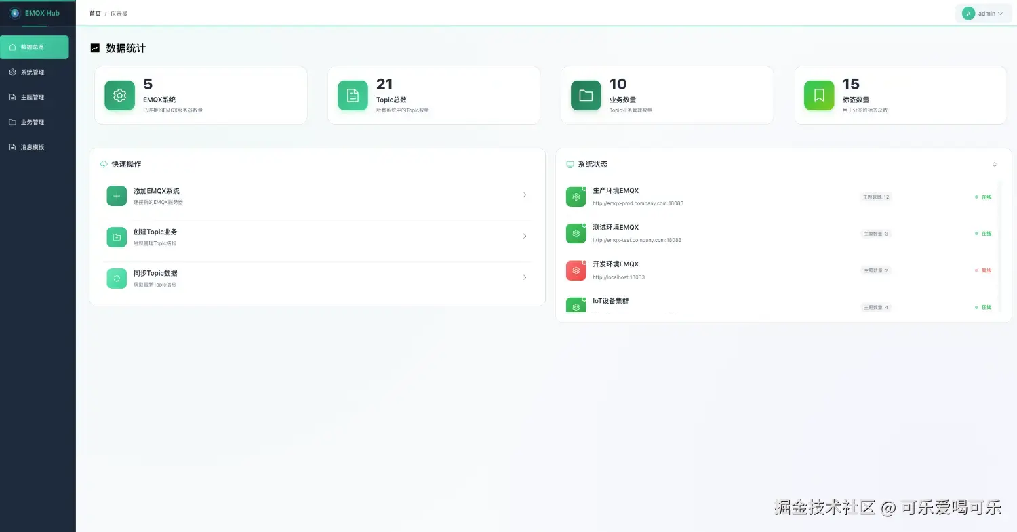The width and height of the screenshot is (1017, 532).
Task: Click the 仪表板 breadcrumb text
Action: 119,13
